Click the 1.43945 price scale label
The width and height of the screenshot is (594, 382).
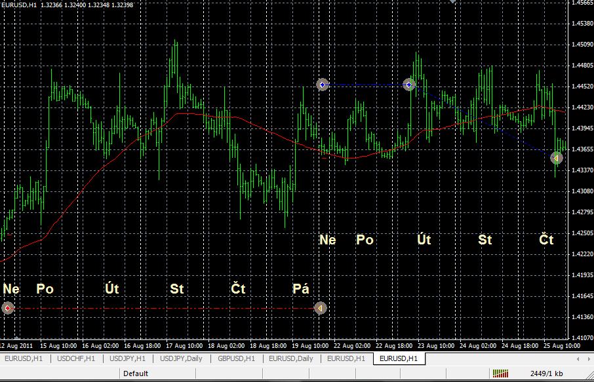click(582, 128)
